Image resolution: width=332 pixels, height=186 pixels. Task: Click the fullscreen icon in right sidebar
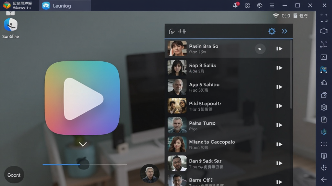click(324, 18)
